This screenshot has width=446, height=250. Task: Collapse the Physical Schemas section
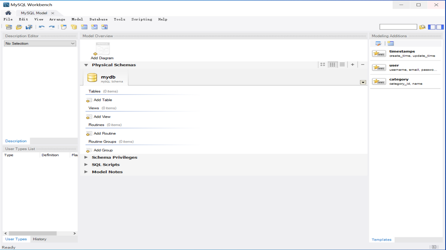coord(86,65)
